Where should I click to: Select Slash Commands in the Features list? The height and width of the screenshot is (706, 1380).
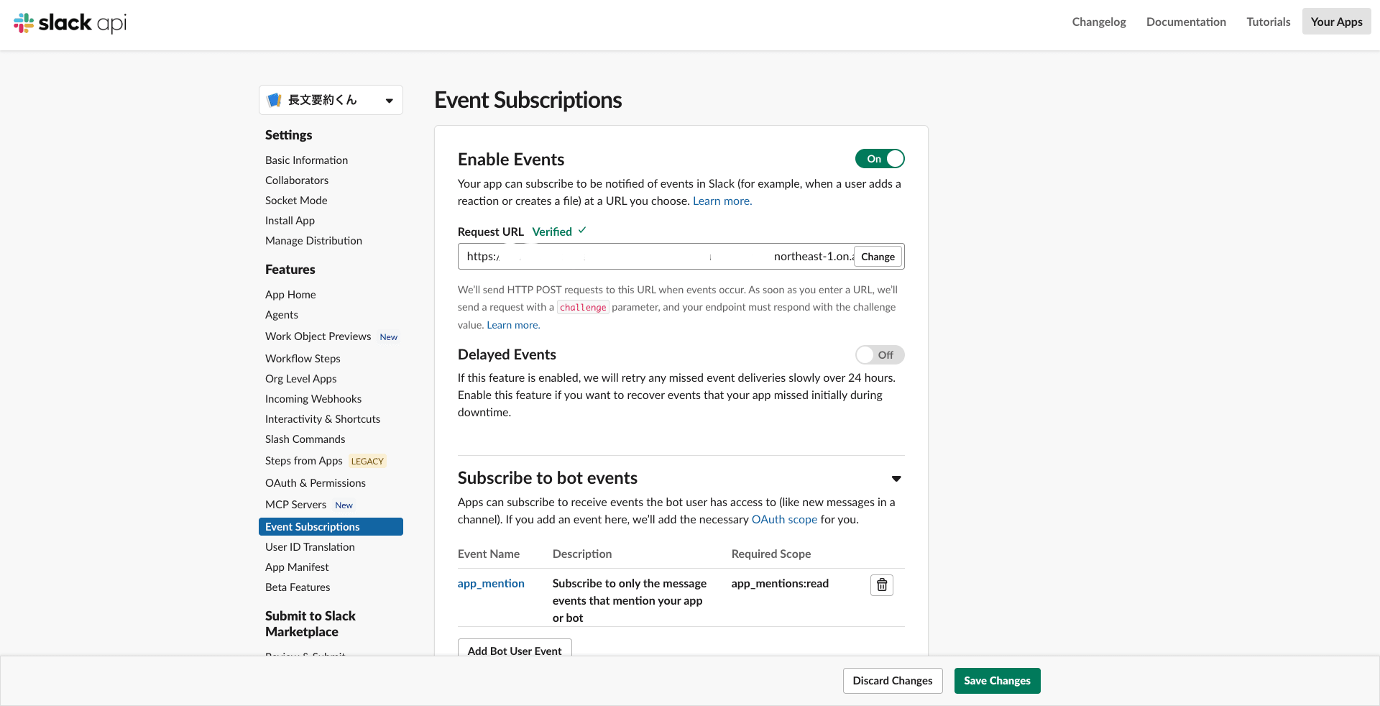[305, 439]
